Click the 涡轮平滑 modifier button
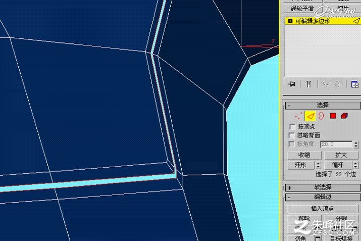Image resolution: width=361 pixels, height=241 pixels. pyautogui.click(x=302, y=9)
